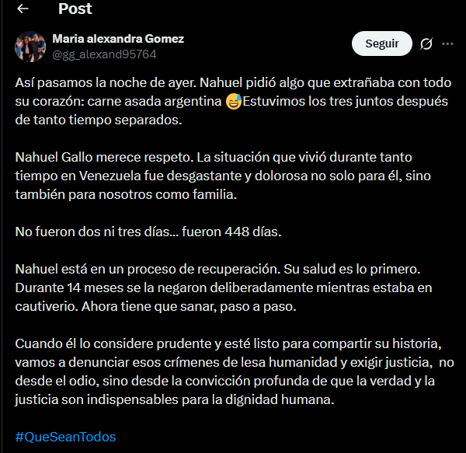This screenshot has height=453, width=466.
Task: Open Maria alexandra Gomez profile picture
Action: coord(30,47)
